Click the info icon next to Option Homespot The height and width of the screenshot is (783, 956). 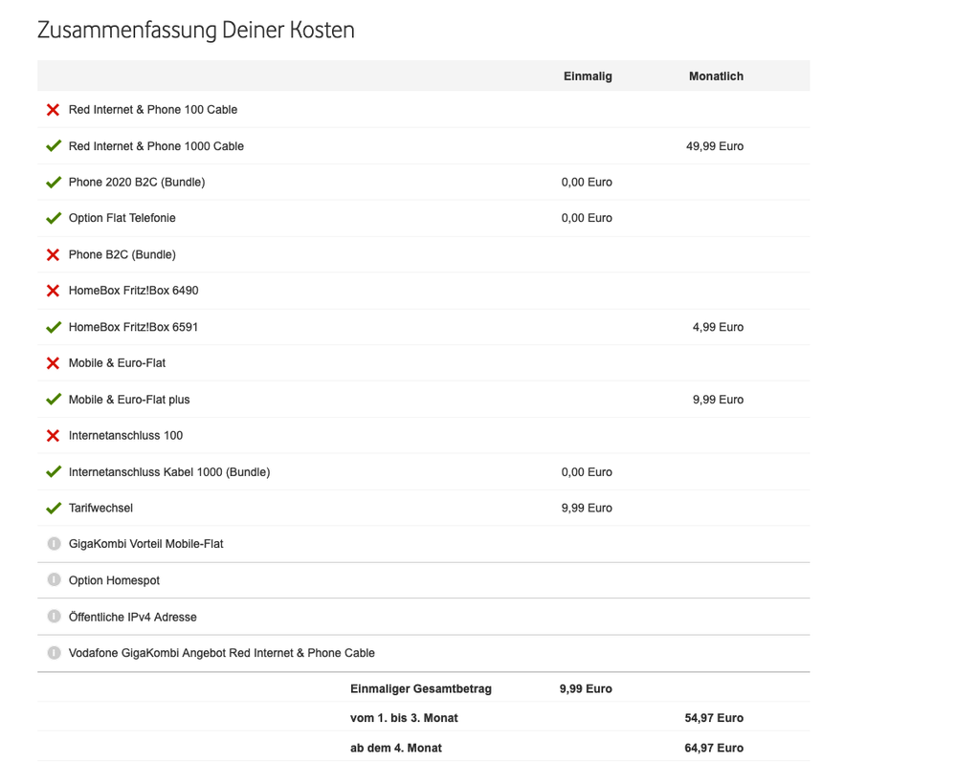(x=54, y=580)
